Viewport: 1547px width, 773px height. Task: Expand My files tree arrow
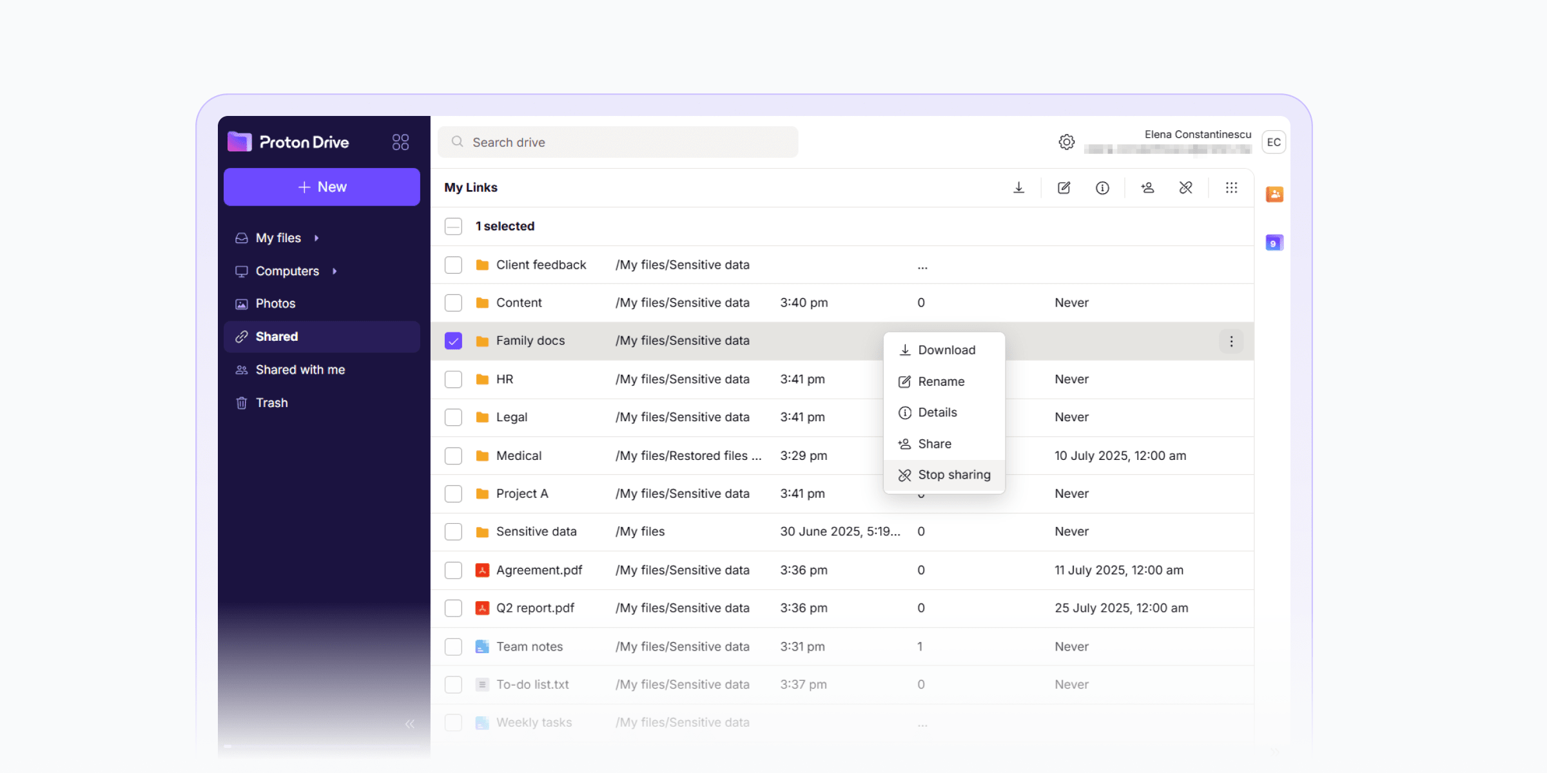pos(316,238)
